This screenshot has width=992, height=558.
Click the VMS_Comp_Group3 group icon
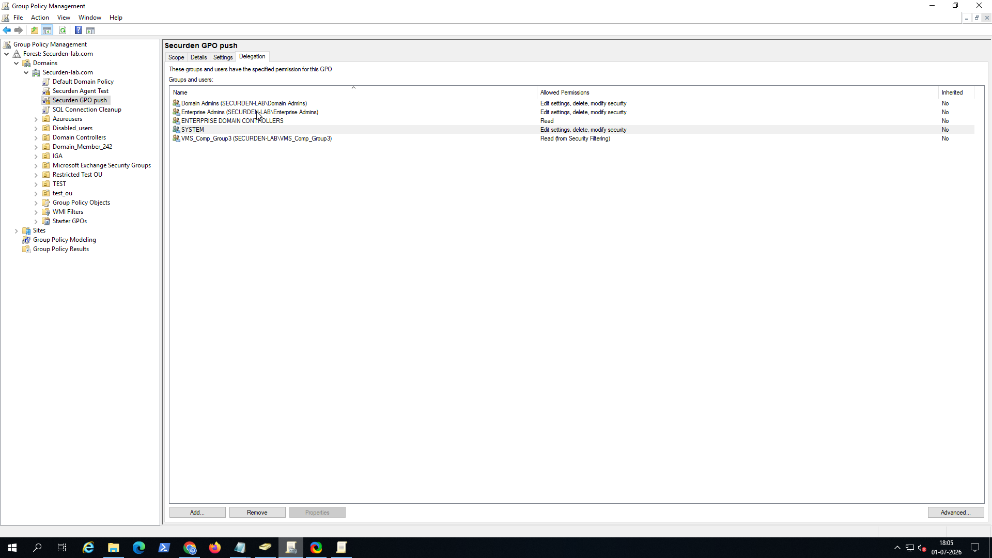click(x=176, y=138)
